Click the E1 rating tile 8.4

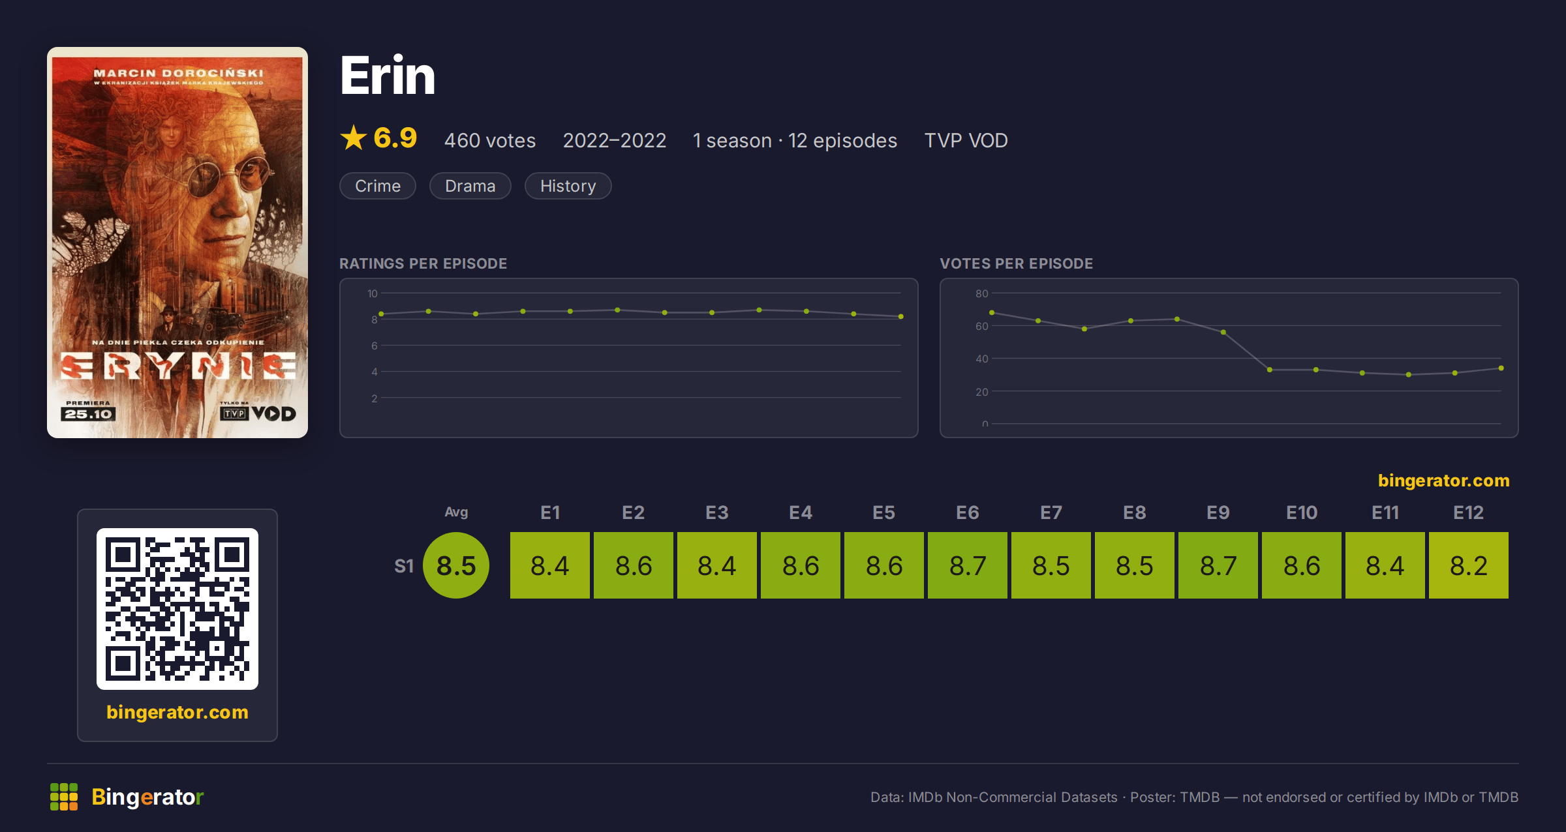(550, 565)
